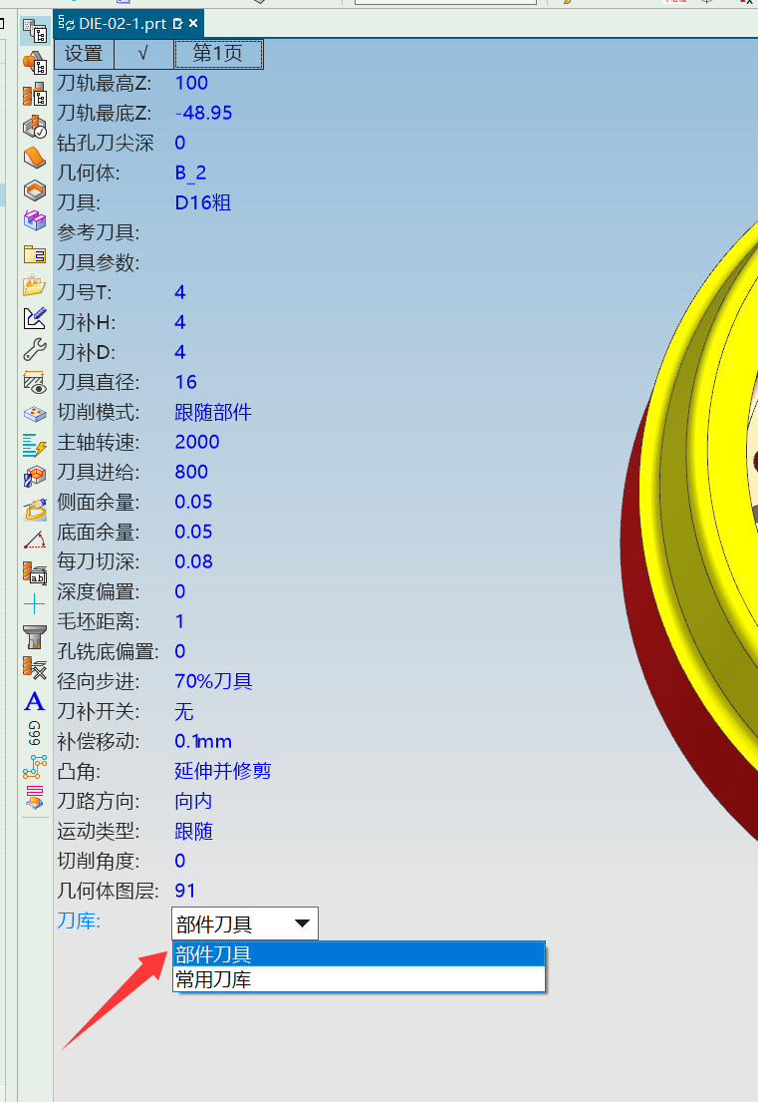
Task: Click the 运动类型 value 跟随
Action: coord(193,832)
